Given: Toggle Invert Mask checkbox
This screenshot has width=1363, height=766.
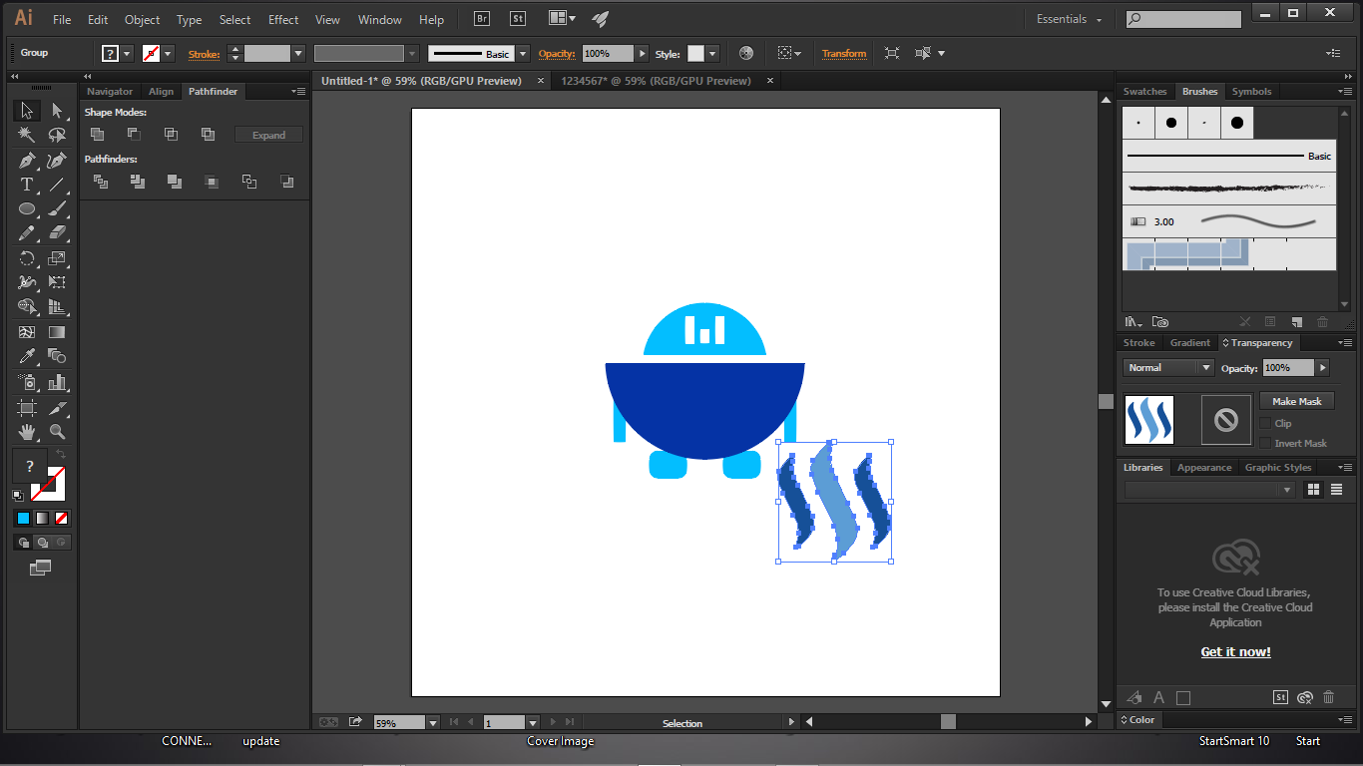Looking at the screenshot, I should [1266, 443].
